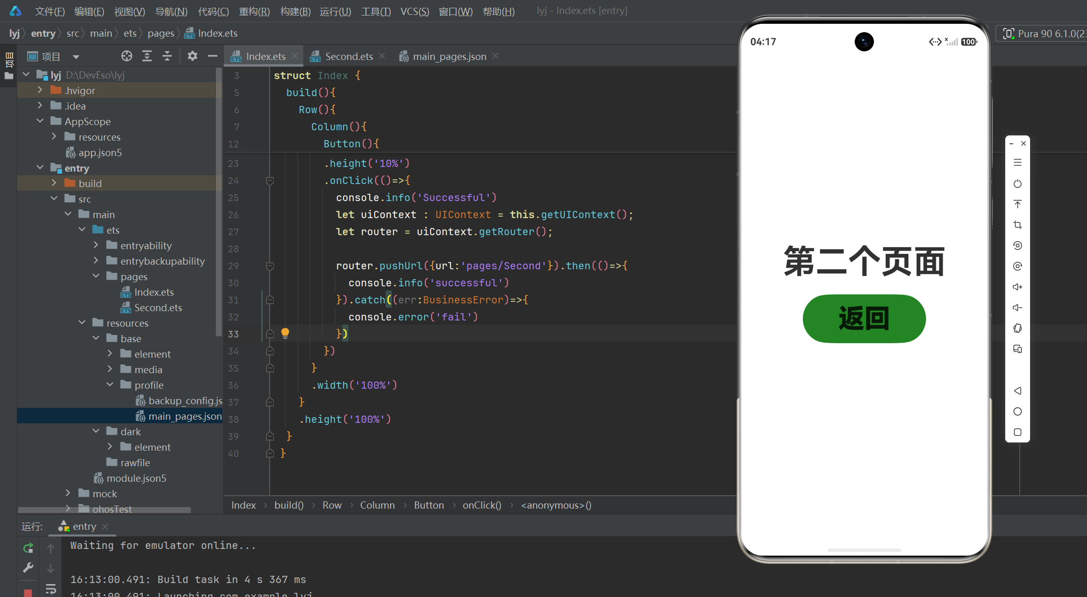Viewport: 1087px width, 597px height.
Task: Click the DevEco Studio logo icon
Action: 16,11
